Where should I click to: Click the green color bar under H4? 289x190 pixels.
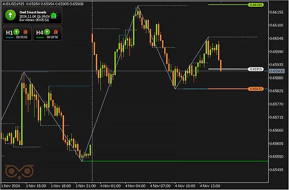pos(40,38)
